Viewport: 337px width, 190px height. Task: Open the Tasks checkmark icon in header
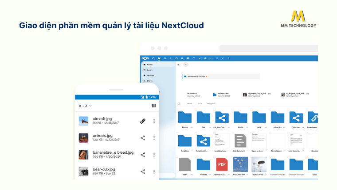point(223,58)
